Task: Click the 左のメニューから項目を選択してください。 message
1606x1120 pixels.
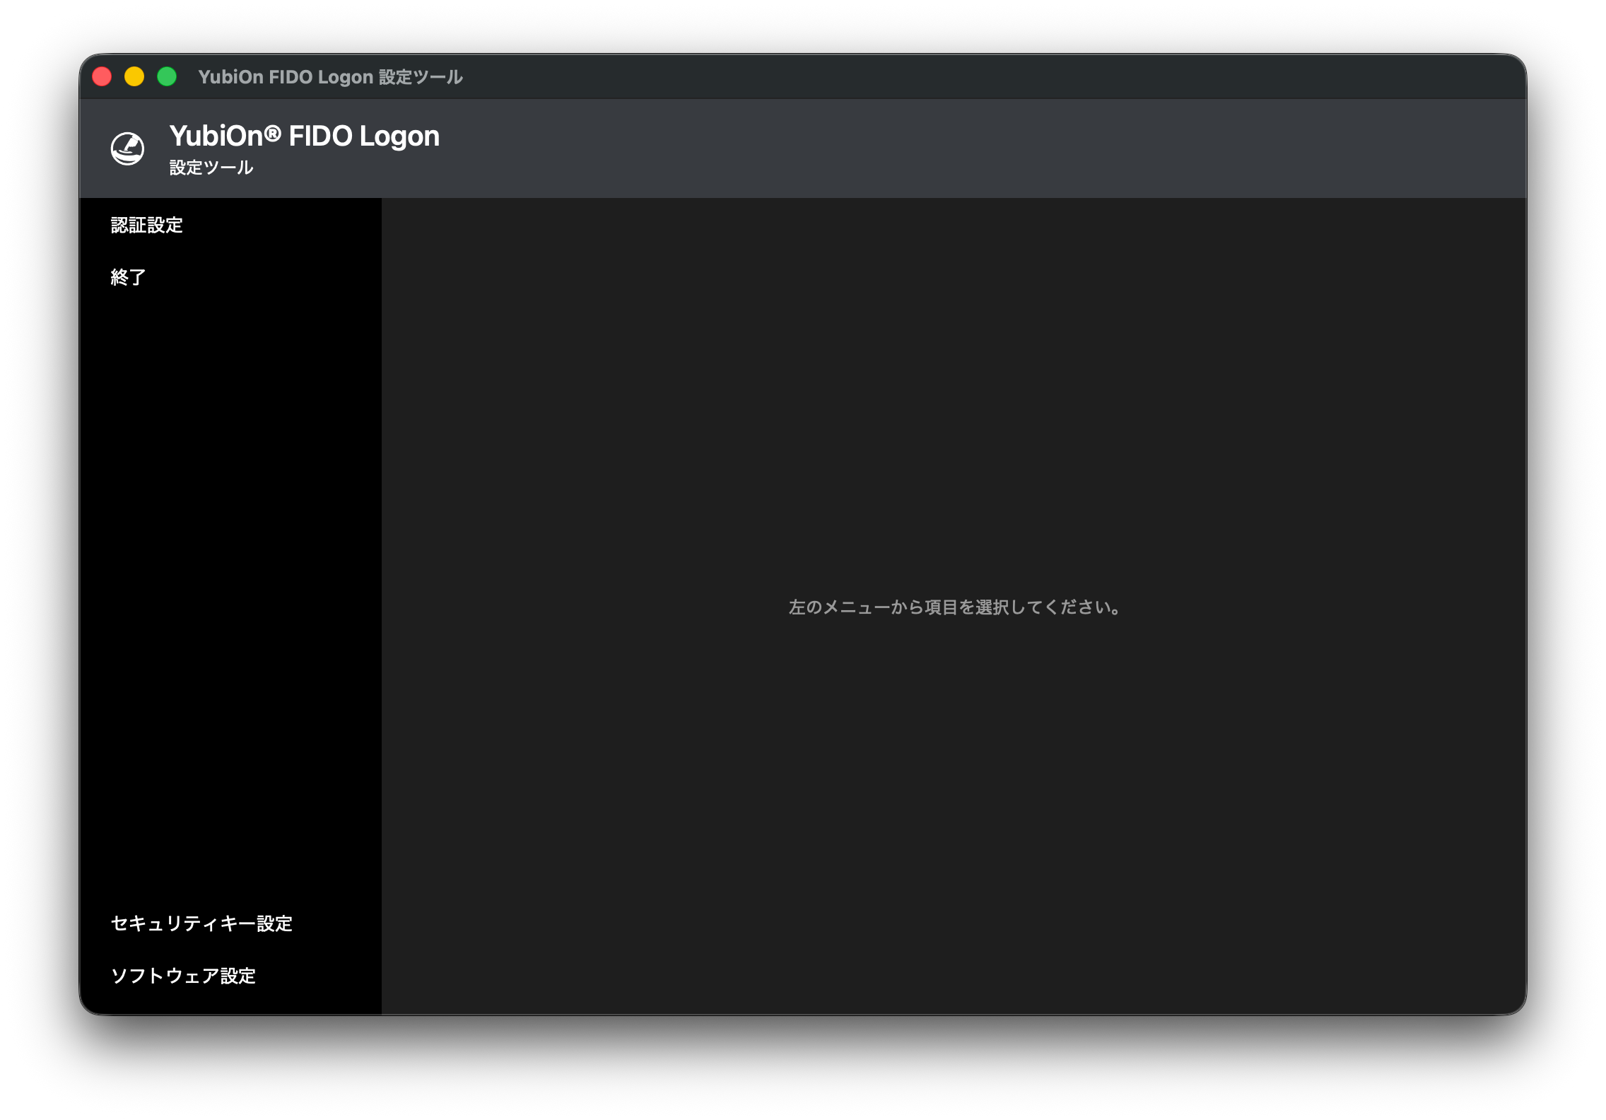Action: coord(954,607)
